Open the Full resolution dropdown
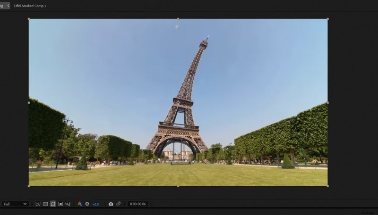The width and height of the screenshot is (378, 215). 15,204
